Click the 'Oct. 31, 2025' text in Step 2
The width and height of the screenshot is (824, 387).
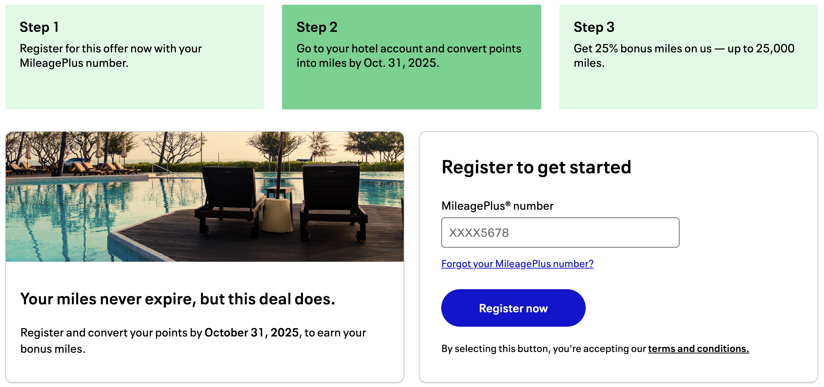coord(401,63)
